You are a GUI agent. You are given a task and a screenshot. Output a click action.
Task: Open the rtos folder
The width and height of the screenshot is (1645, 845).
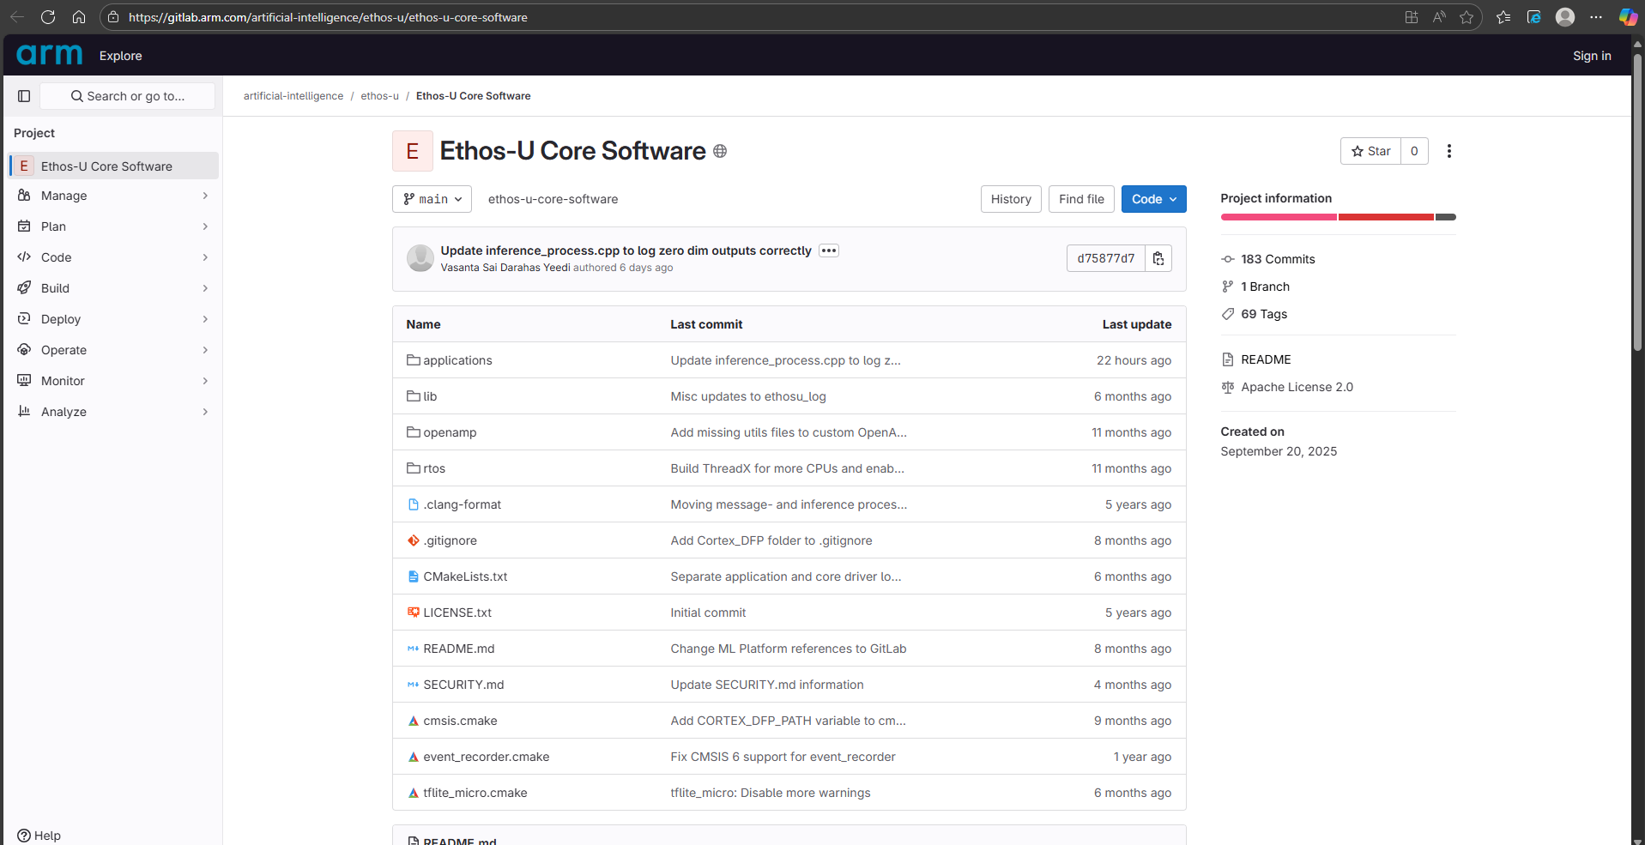(434, 468)
